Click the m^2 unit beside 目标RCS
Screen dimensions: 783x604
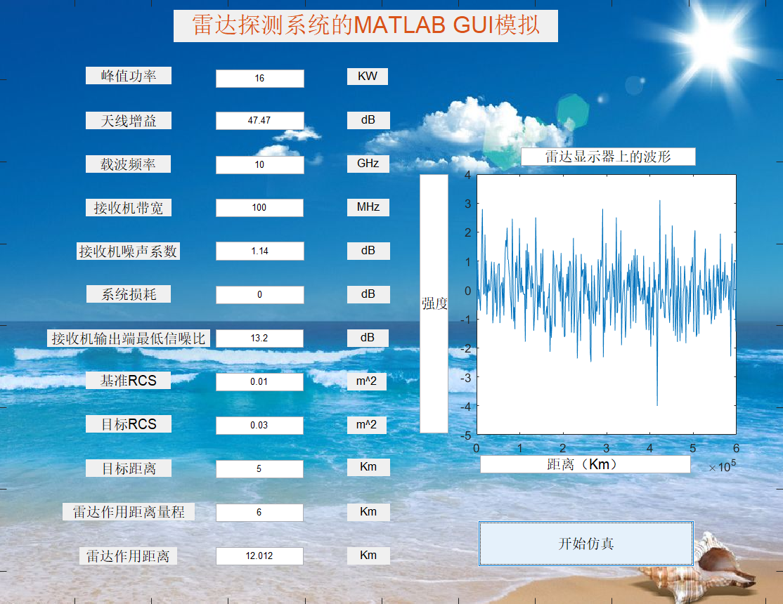(366, 425)
